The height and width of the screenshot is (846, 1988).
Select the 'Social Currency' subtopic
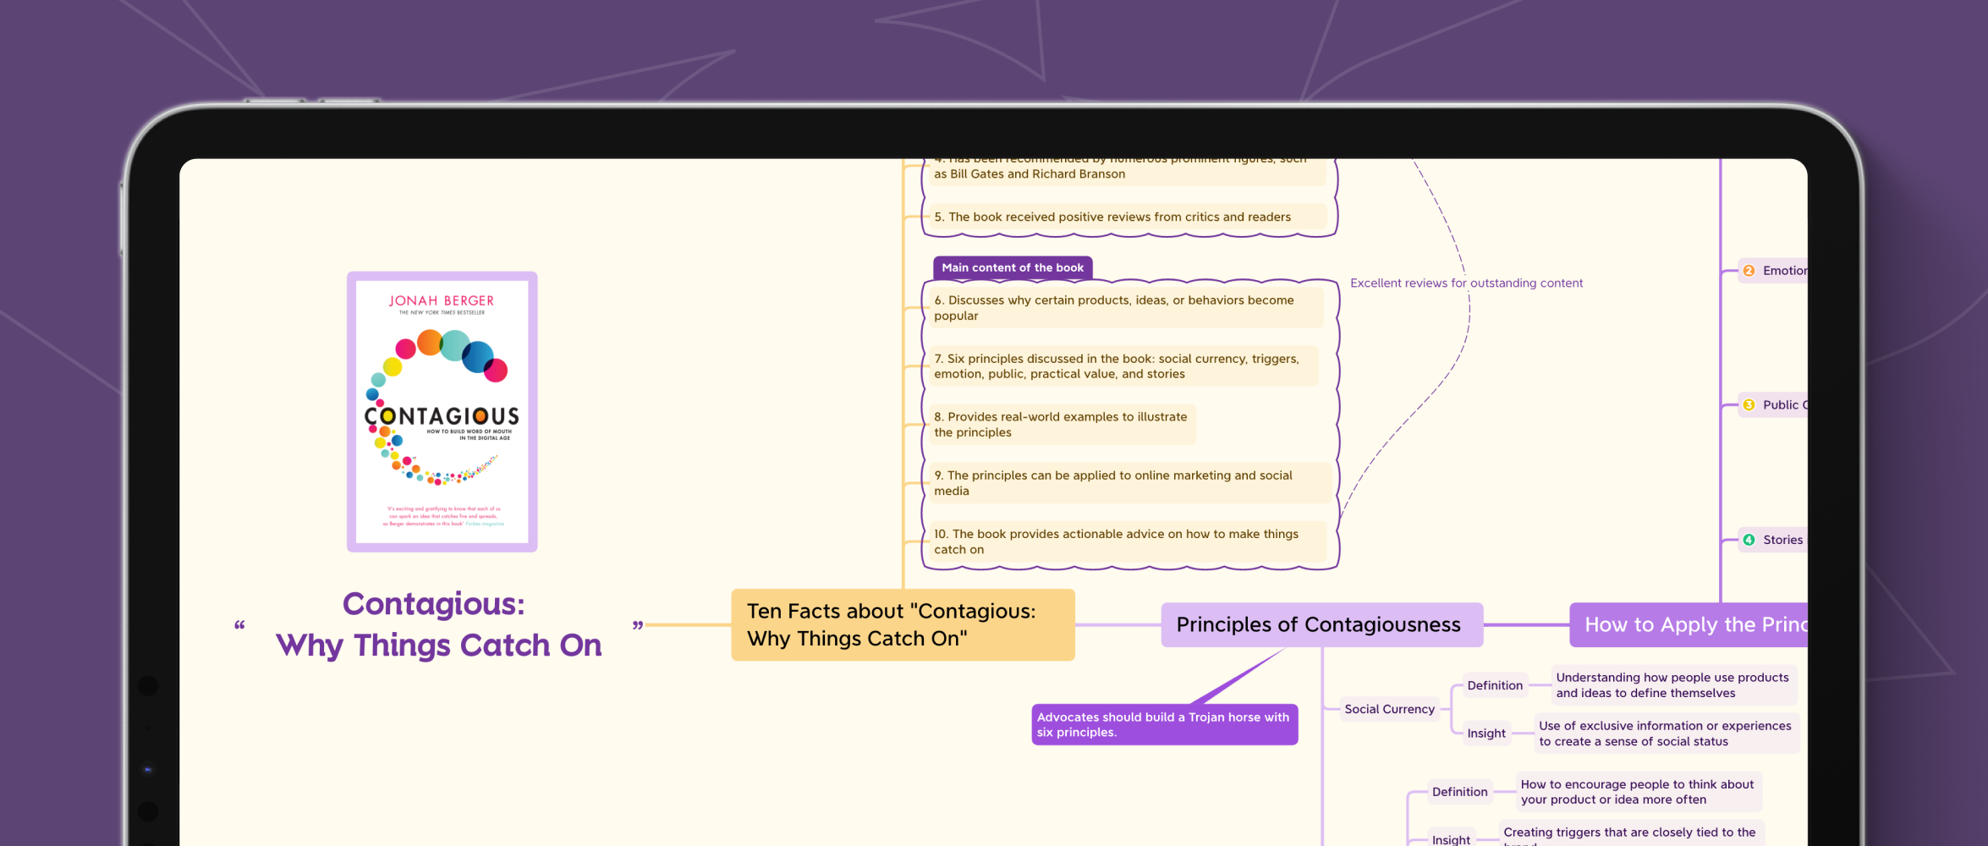(1389, 709)
